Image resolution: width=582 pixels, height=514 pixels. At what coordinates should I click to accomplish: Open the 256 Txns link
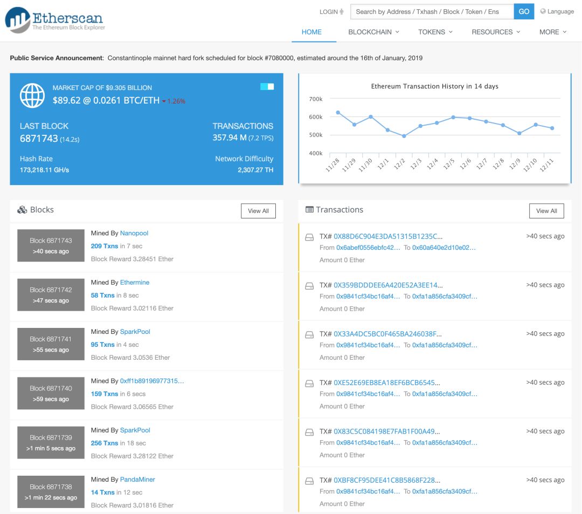(x=105, y=443)
